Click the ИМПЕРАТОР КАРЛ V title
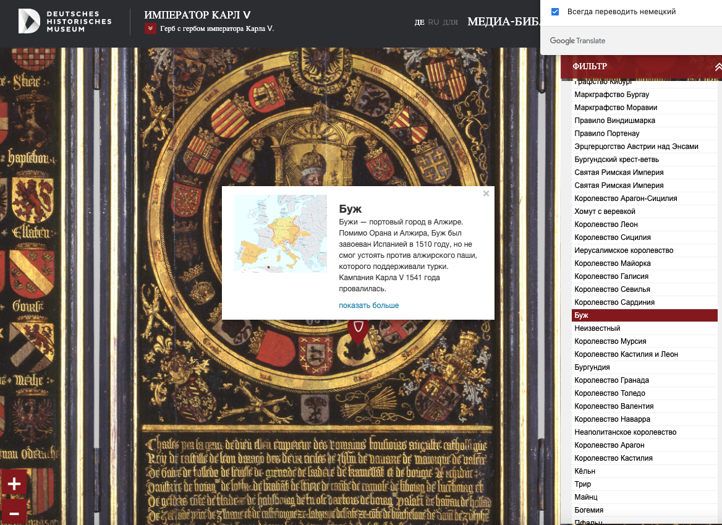The height and width of the screenshot is (525, 722). click(198, 15)
